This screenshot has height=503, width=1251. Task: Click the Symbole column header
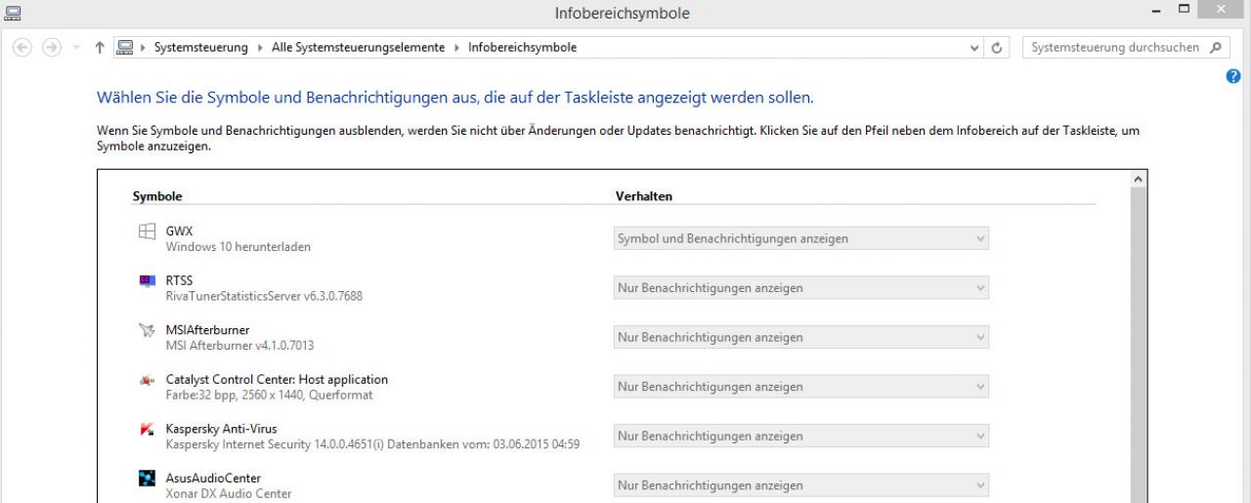click(x=157, y=196)
